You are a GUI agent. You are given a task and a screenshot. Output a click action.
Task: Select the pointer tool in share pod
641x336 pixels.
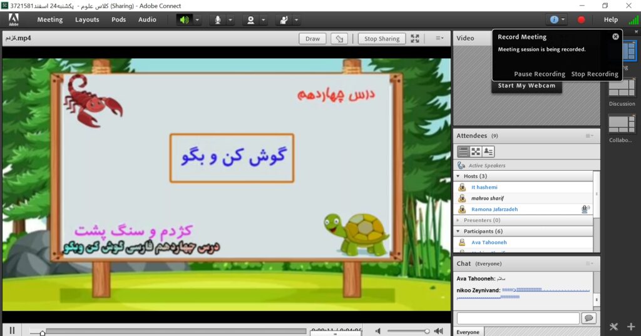click(x=339, y=38)
